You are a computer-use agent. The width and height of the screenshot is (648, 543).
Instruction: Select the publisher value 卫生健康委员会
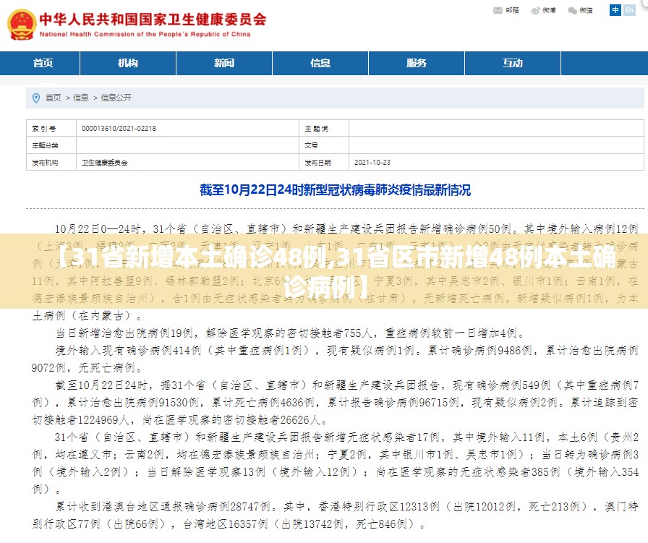(105, 163)
